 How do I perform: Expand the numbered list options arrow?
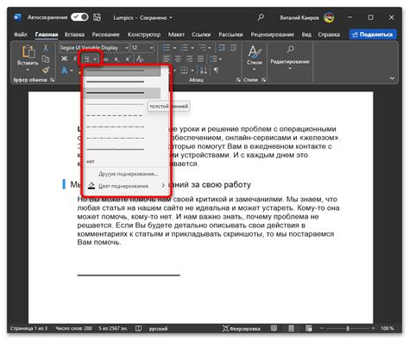(192, 48)
